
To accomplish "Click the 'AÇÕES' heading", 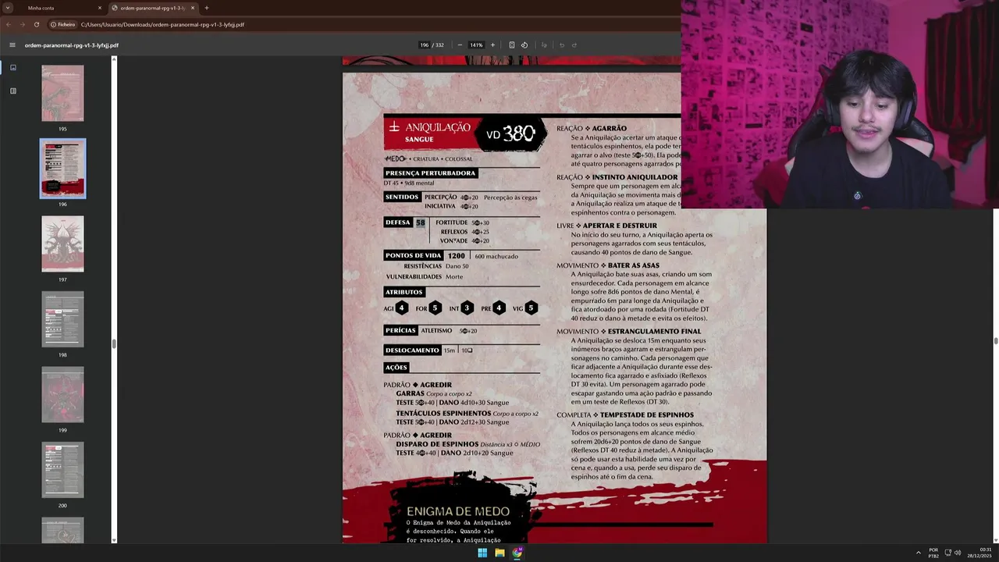I will 396,368.
